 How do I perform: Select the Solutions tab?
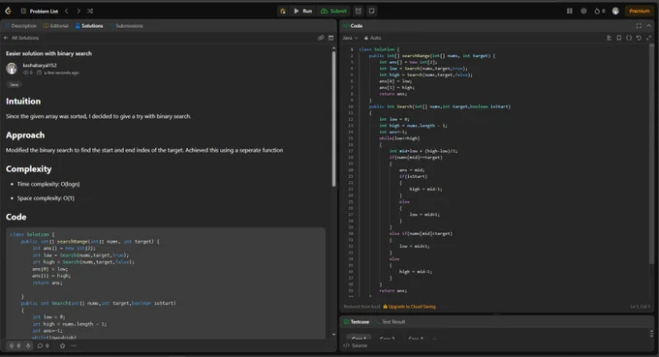coord(89,26)
